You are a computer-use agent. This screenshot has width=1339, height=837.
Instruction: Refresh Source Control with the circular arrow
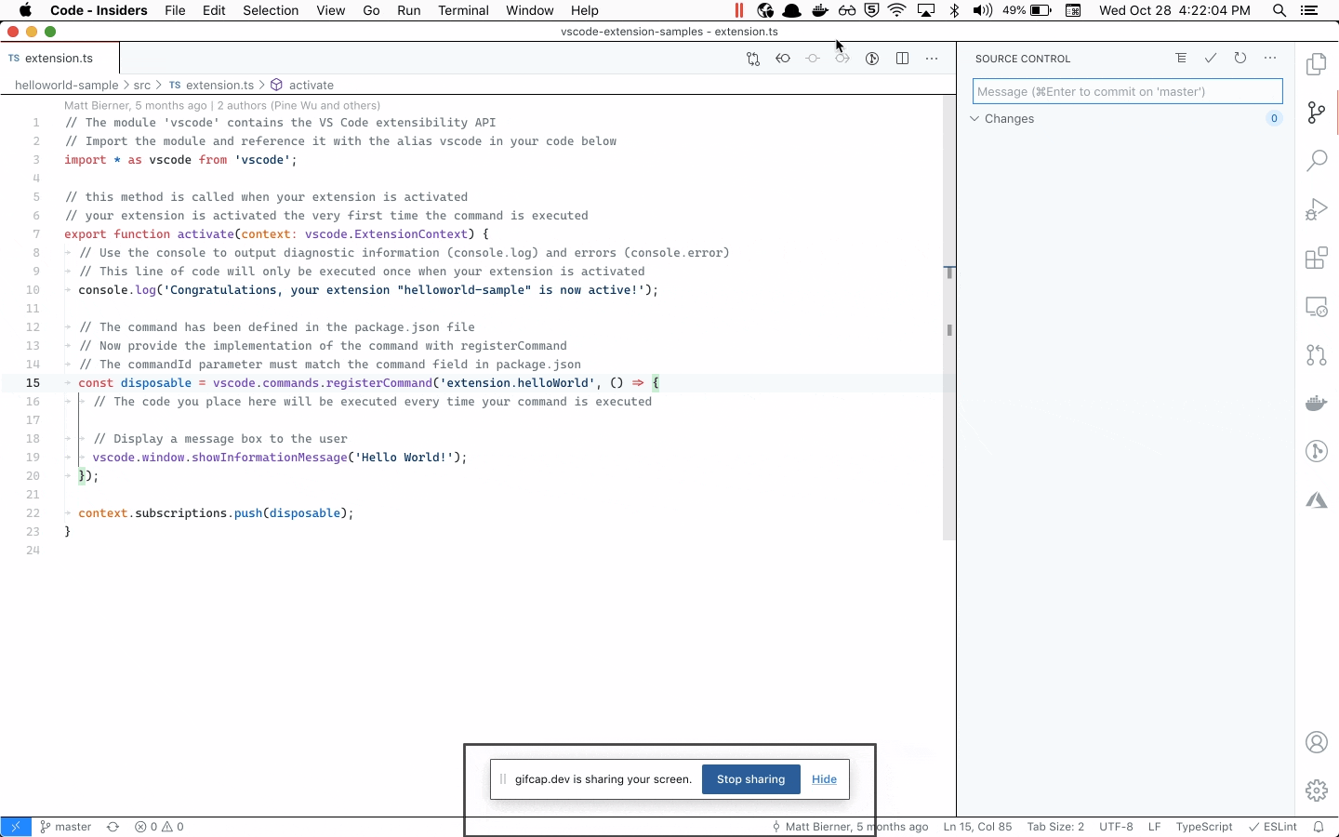(1240, 58)
